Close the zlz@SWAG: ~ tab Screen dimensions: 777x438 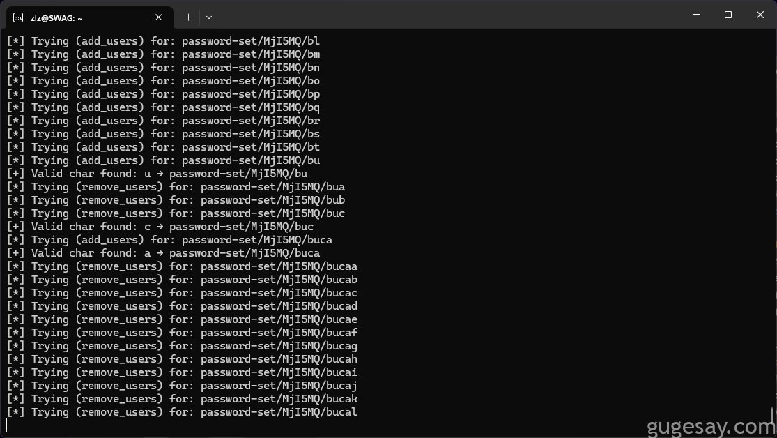coord(159,17)
